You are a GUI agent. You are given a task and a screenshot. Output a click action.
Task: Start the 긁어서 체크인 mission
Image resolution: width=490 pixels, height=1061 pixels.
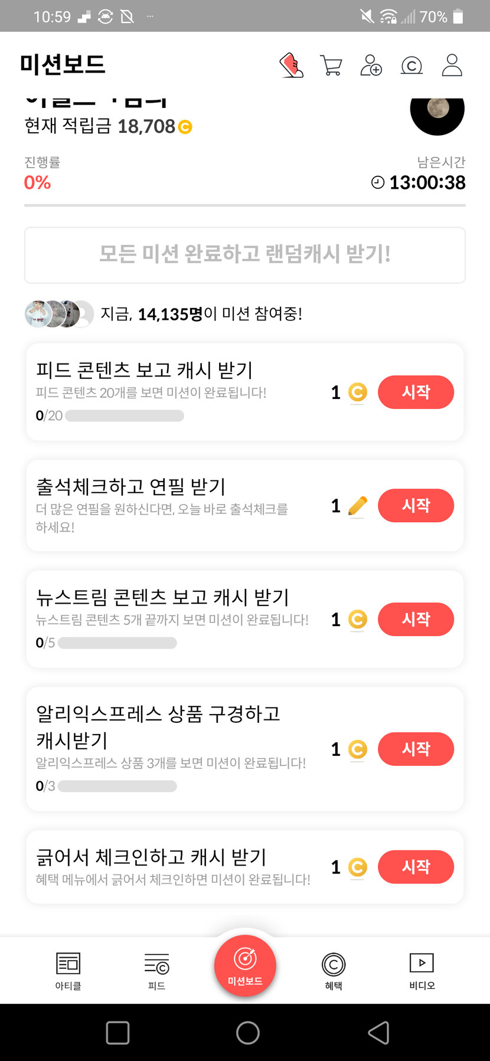click(416, 867)
